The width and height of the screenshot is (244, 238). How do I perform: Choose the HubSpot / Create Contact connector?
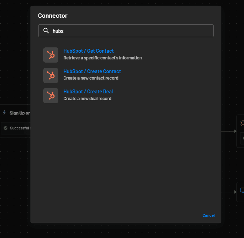tap(92, 71)
